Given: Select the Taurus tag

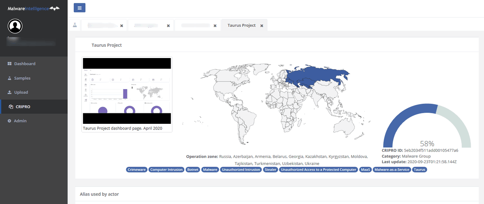Looking at the screenshot, I should pyautogui.click(x=420, y=170).
